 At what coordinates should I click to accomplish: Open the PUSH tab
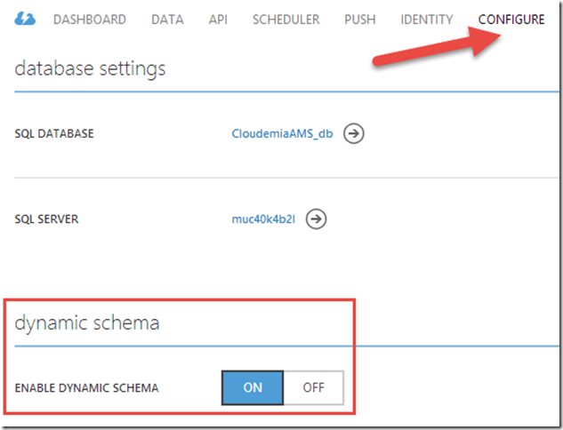360,20
